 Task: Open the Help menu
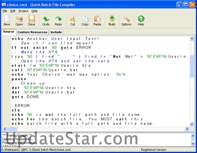[34, 11]
